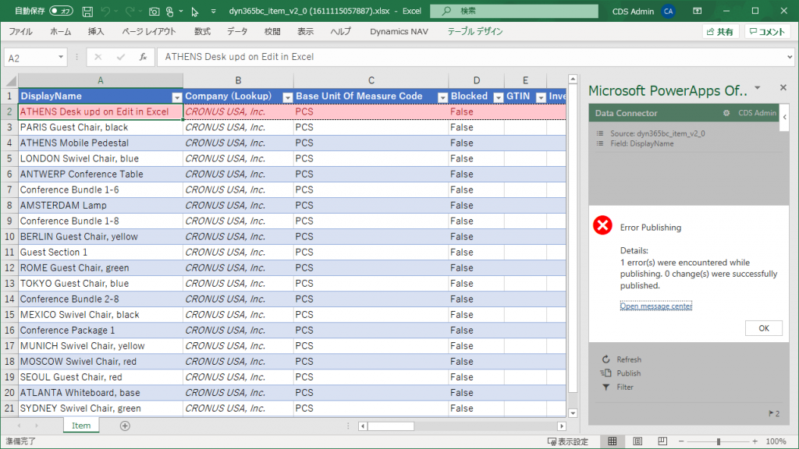
Task: Click the zoom in plus button
Action: coord(755,441)
